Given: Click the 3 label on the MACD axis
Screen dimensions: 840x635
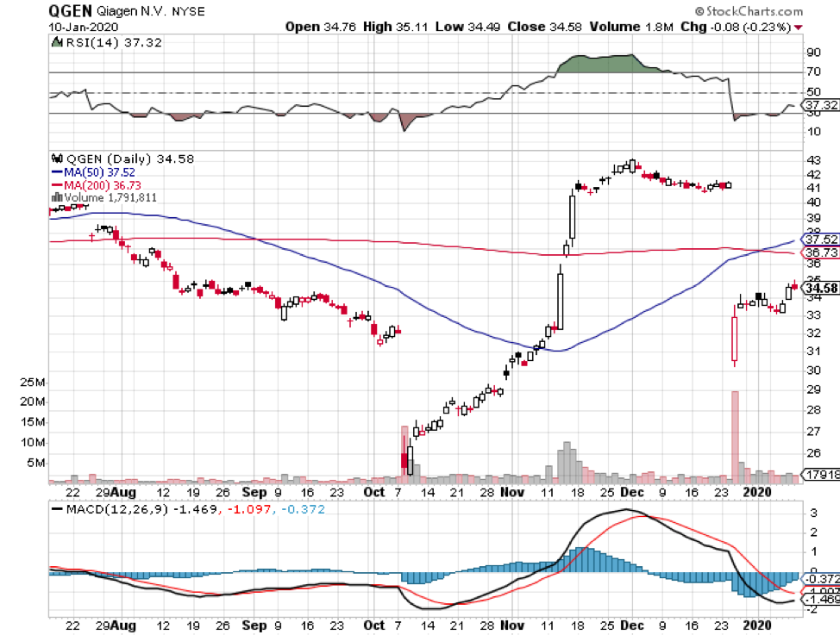Looking at the screenshot, I should [814, 513].
